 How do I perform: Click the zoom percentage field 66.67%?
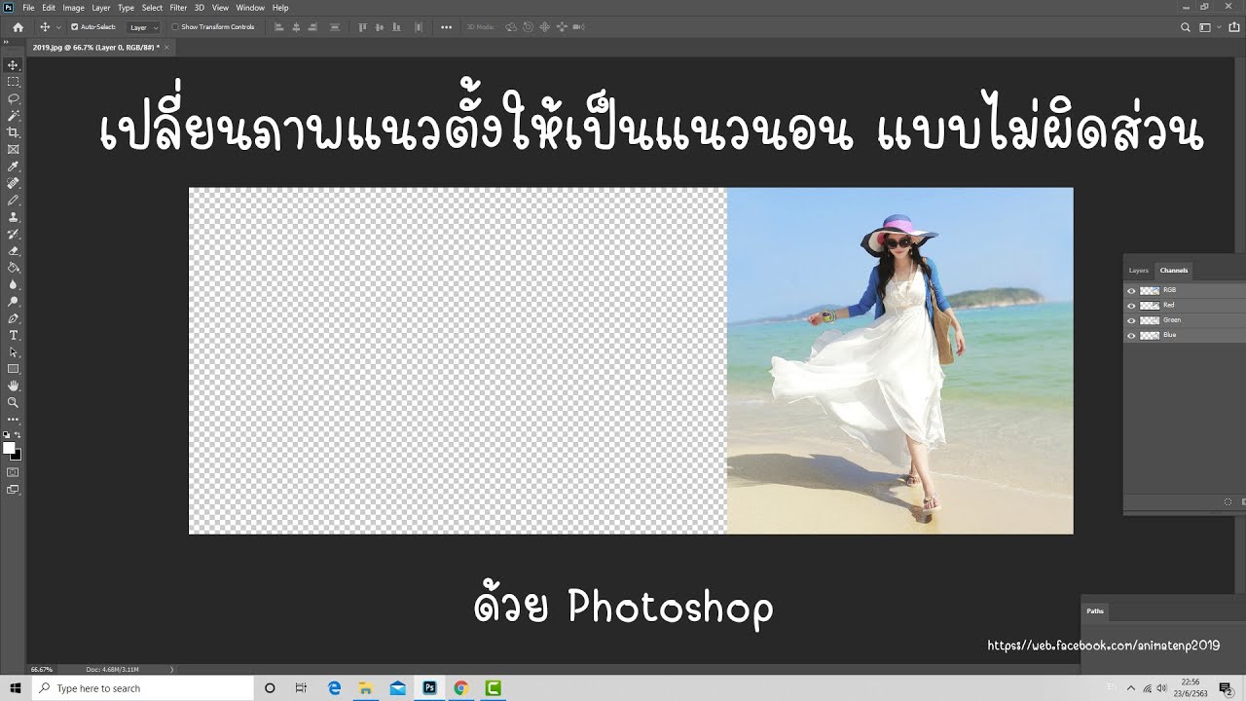pos(42,669)
